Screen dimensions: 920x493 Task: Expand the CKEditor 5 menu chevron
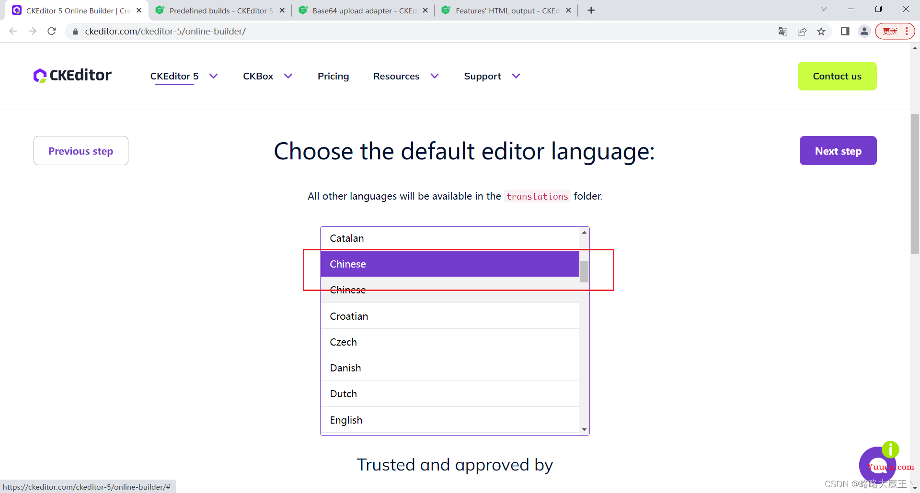[x=214, y=76]
